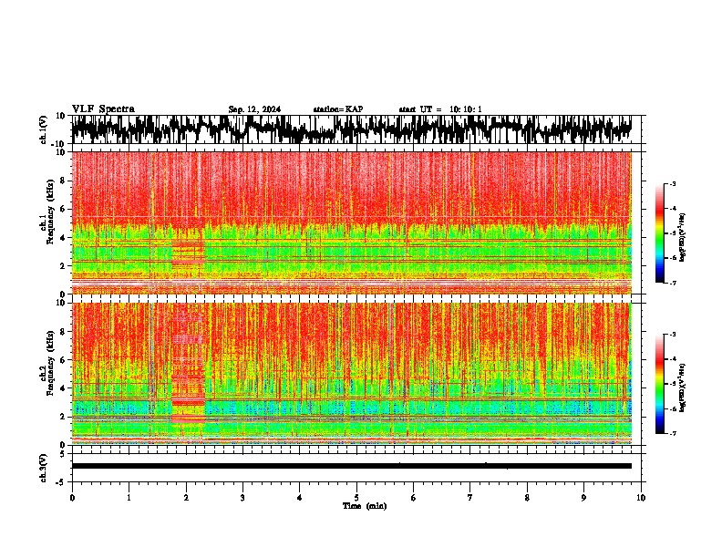Click the 'ch.1(V)' waveform axis label
The image size is (722, 558).
pyautogui.click(x=44, y=129)
